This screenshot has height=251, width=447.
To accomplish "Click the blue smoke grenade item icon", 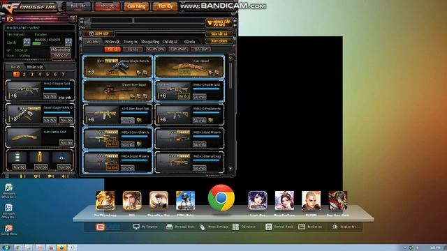I will click(x=62, y=157).
